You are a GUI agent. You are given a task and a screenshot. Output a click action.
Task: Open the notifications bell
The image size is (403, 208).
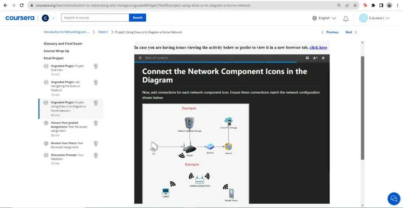point(346,18)
